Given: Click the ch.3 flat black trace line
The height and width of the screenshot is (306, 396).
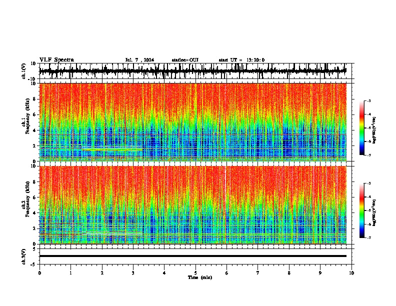Looking at the screenshot, I should point(192,256).
